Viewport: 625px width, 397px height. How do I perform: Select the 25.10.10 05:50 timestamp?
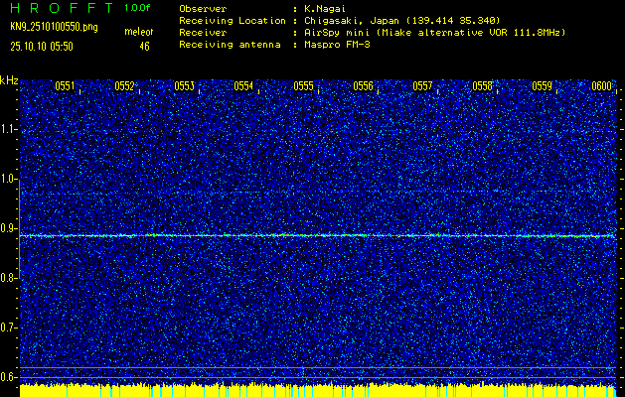pos(46,46)
